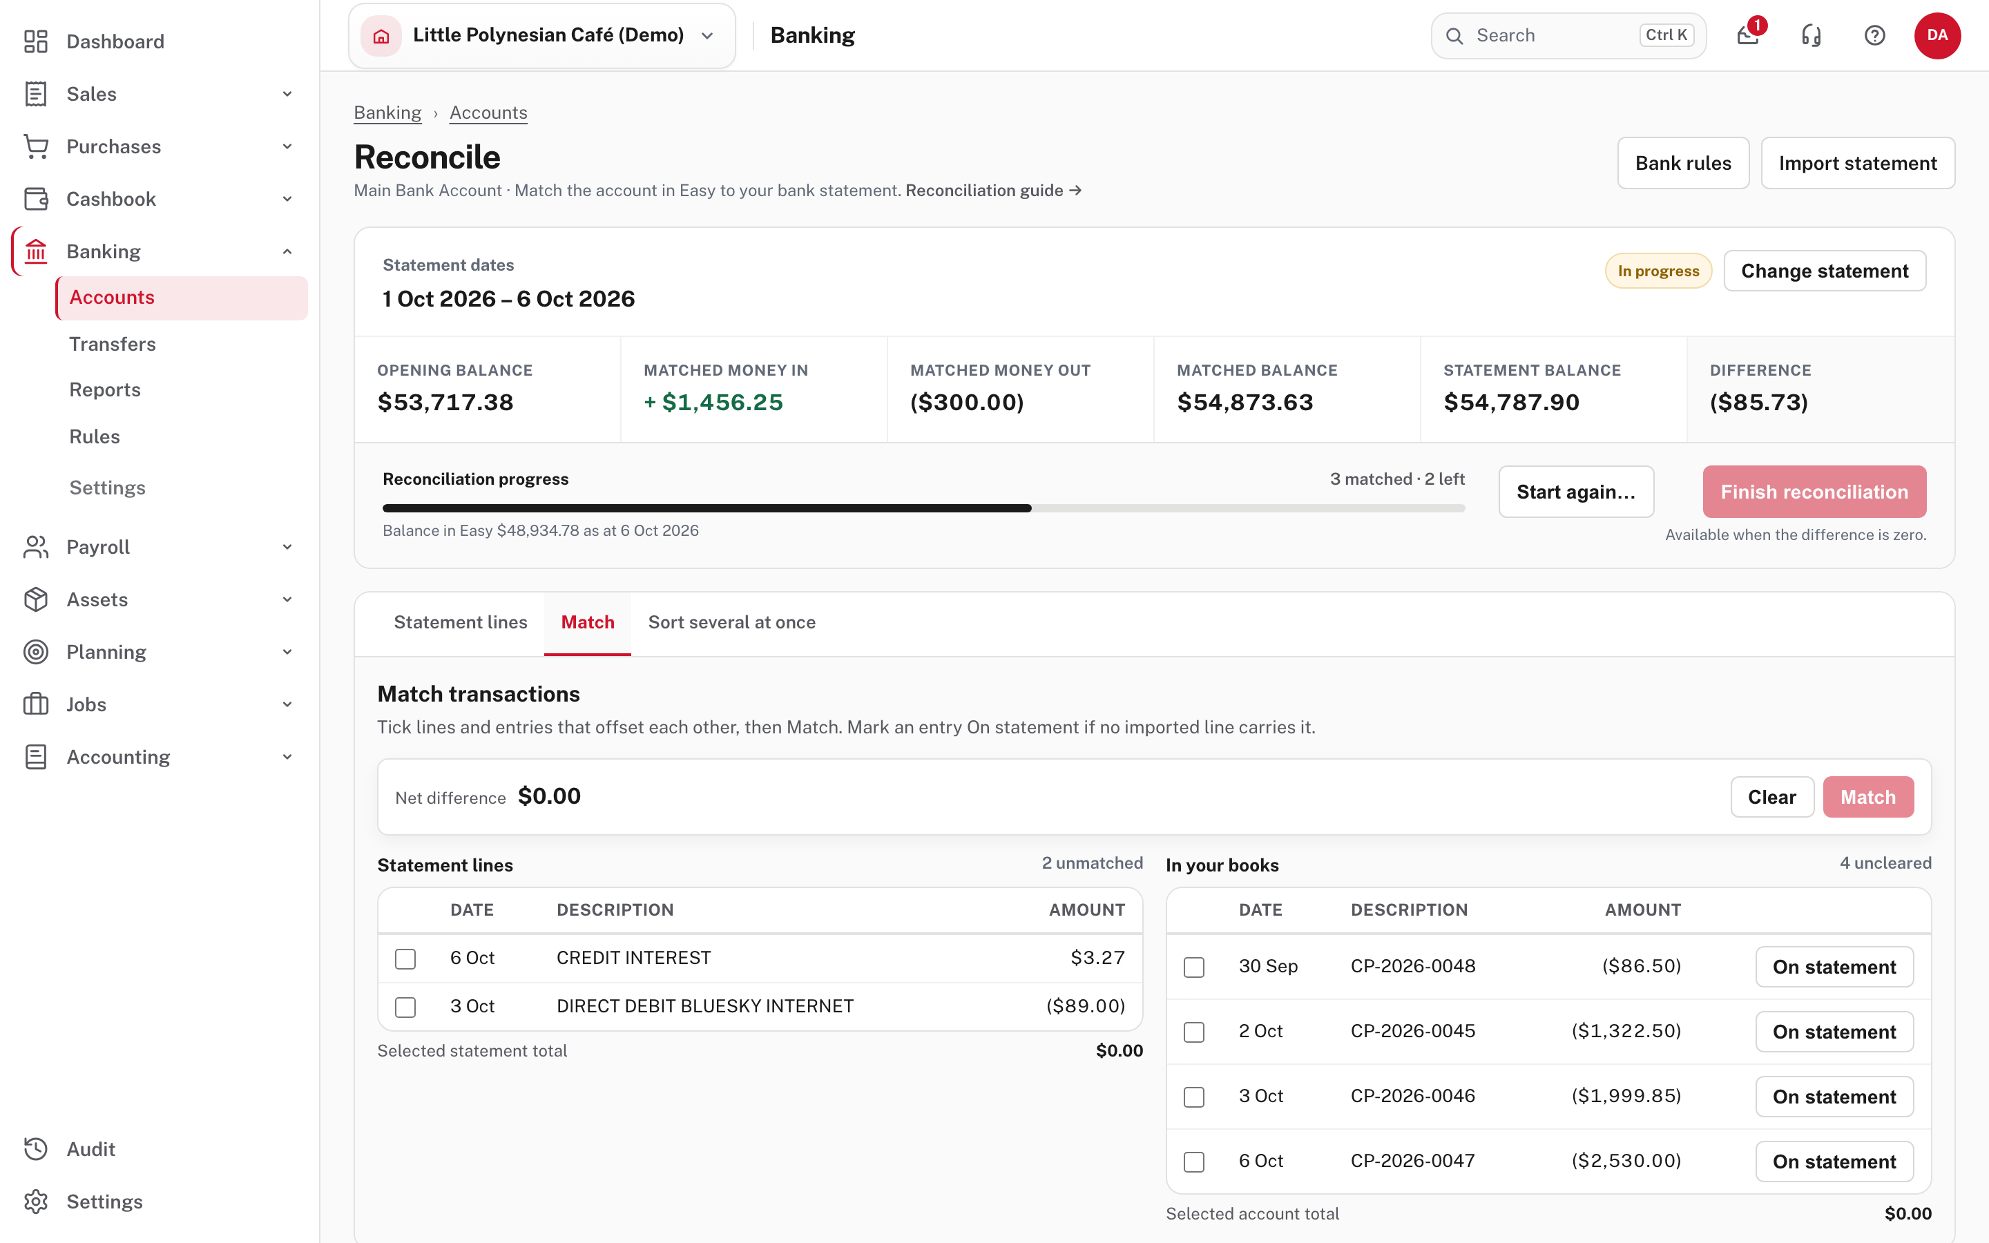Mark CP-2026-0045 as On statement

tap(1834, 1032)
